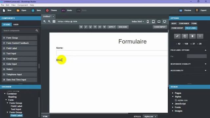Switch to the desktop viewport size
210x118 pixels.
(x=165, y=21)
